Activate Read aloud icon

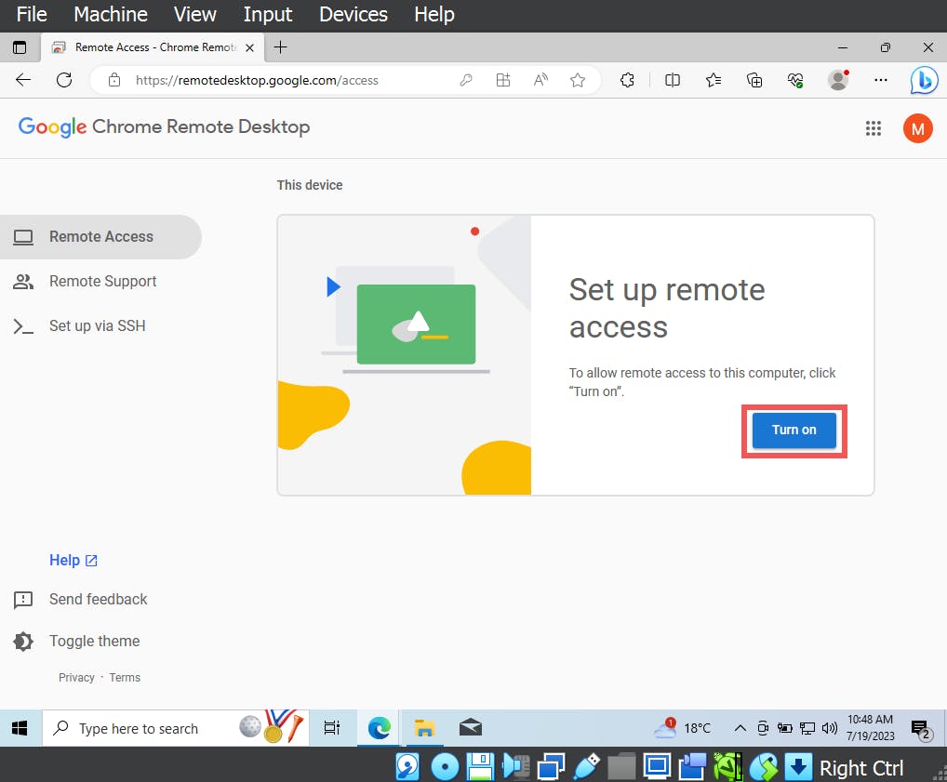[540, 80]
